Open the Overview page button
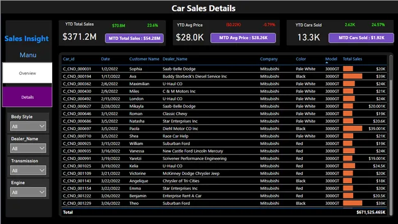 [x=27, y=73]
